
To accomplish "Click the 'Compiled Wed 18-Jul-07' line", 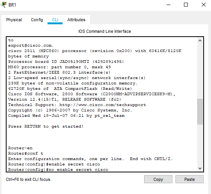I will (x=66, y=116).
